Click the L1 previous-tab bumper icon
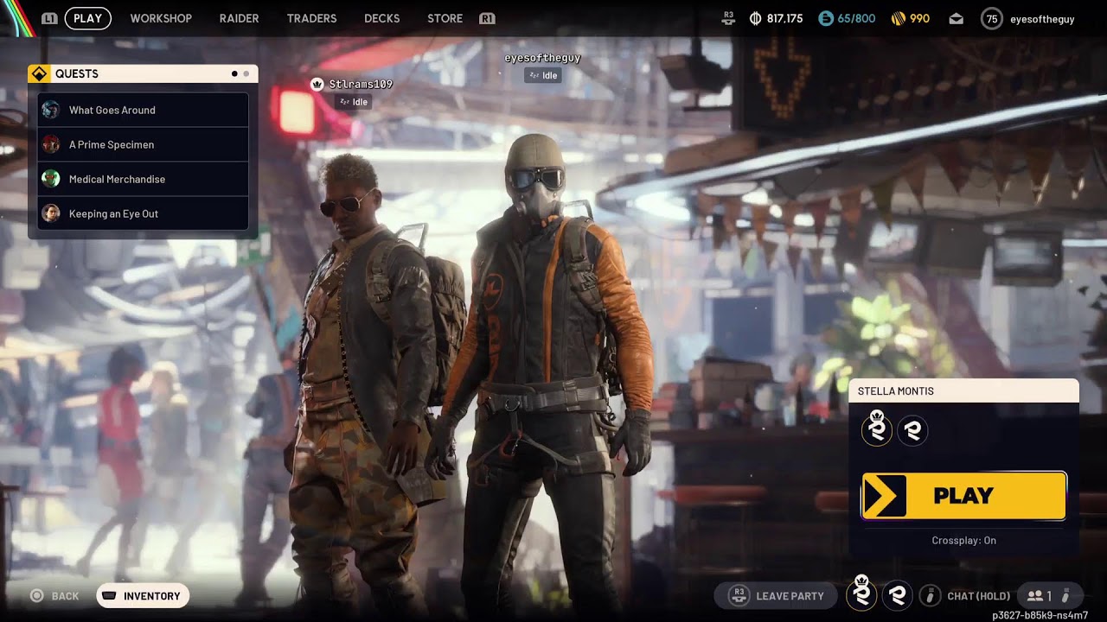 [50, 18]
